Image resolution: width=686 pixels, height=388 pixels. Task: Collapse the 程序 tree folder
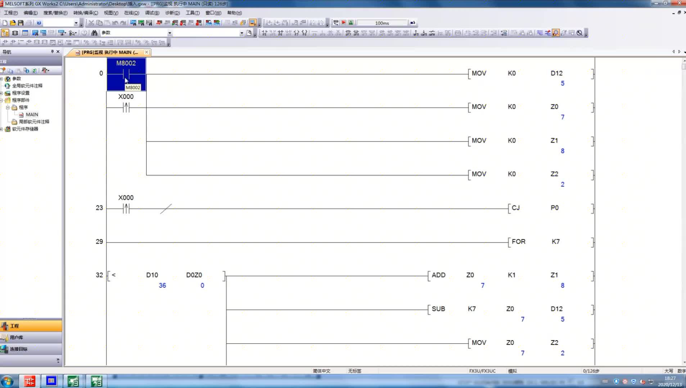coord(8,107)
